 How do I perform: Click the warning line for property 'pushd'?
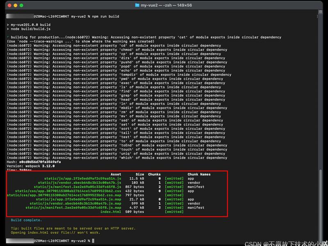[x=117, y=62]
